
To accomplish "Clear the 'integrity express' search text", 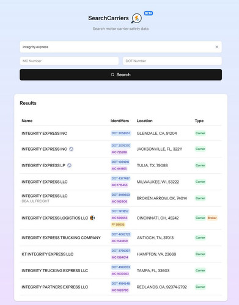I will (x=217, y=47).
